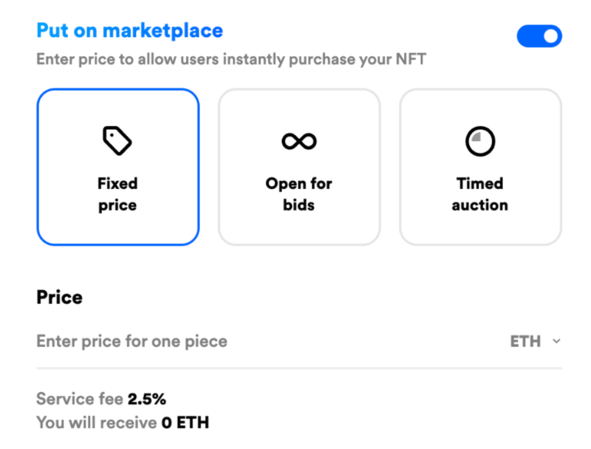Click the "Put on marketplace" heading
This screenshot has width=591, height=449.
click(x=129, y=31)
